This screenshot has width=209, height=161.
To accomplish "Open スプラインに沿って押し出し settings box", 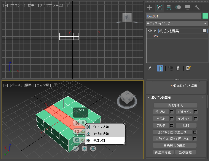I will coord(195,139).
